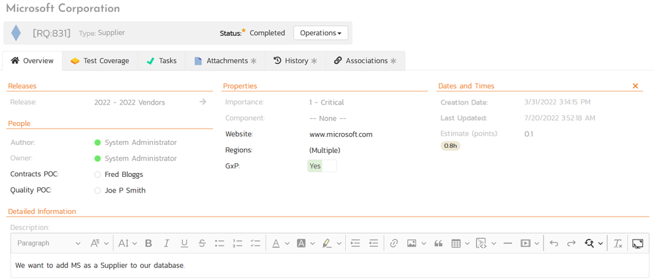Open the Operations dropdown
This screenshot has height=280, width=654.
tap(320, 33)
